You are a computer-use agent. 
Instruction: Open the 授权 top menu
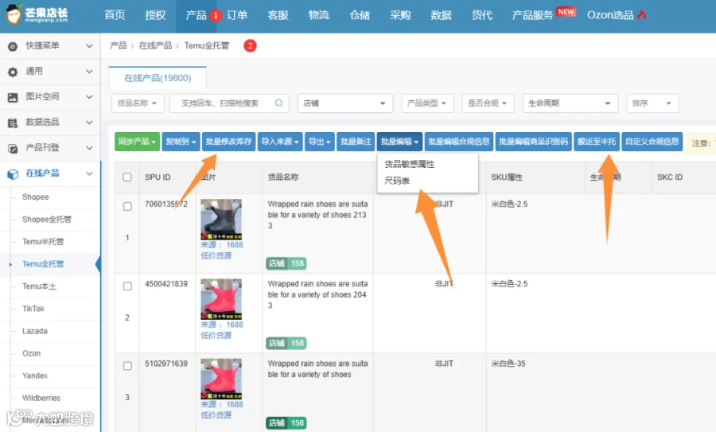point(155,15)
